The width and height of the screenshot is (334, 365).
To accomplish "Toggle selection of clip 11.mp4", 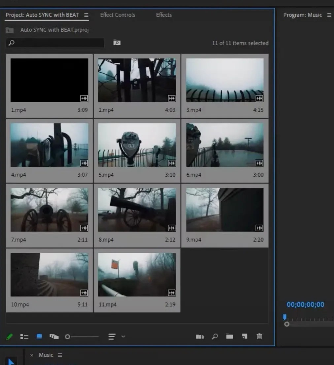I will coord(137,275).
